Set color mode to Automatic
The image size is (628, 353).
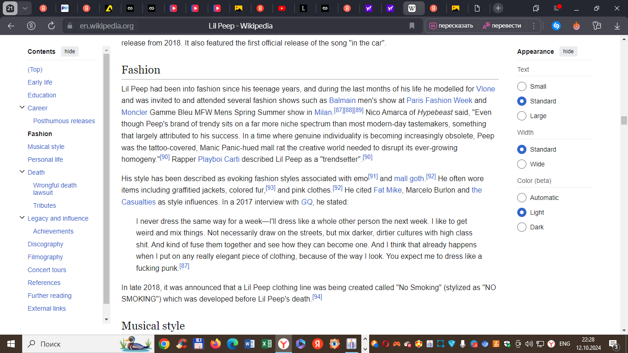(x=522, y=198)
